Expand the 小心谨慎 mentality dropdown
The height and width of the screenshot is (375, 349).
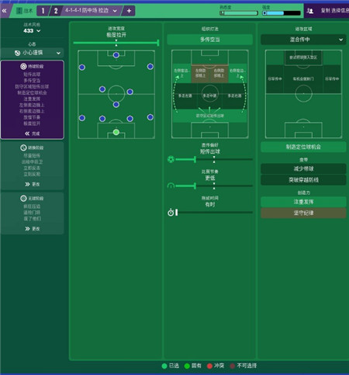tap(33, 53)
